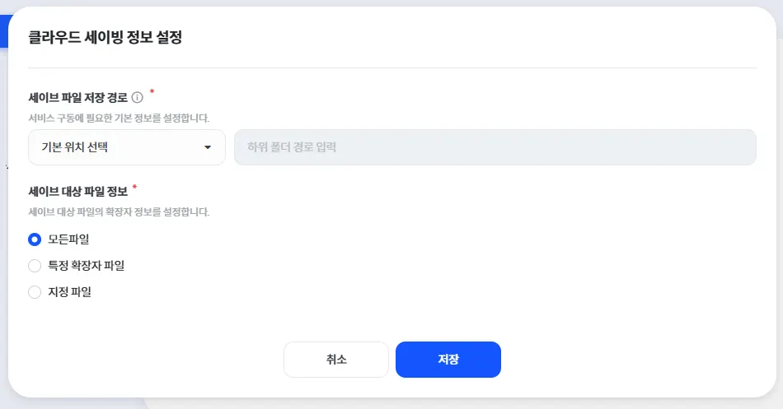
Task: Pick the 지정 파일 radio button
Action: click(x=35, y=292)
